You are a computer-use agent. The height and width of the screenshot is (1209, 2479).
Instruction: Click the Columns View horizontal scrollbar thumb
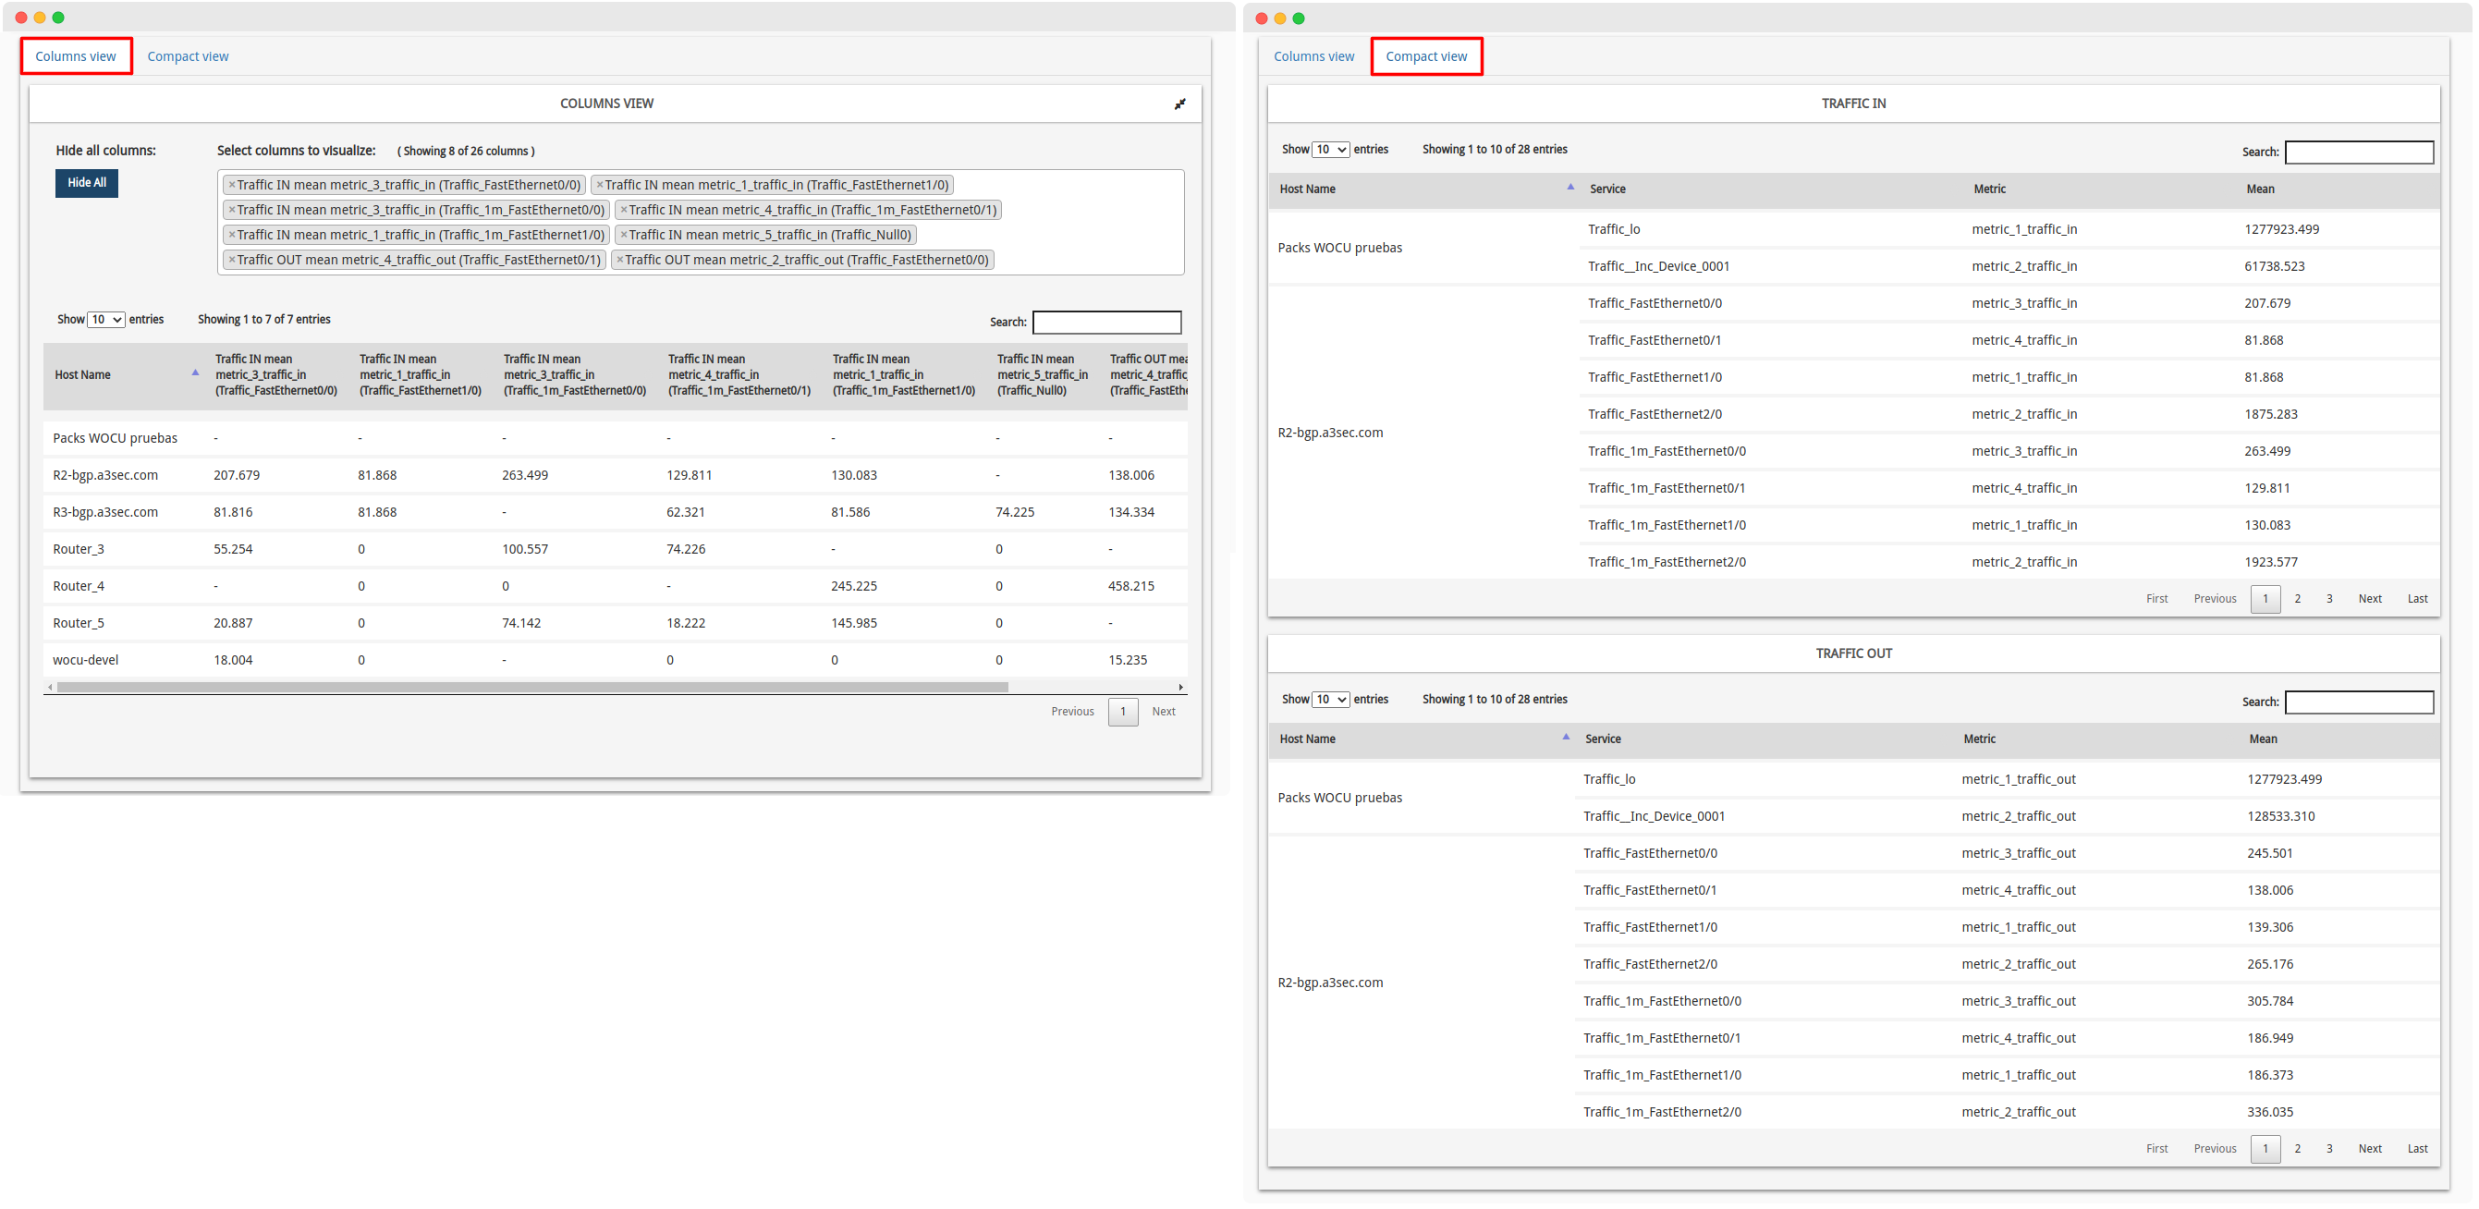coord(532,688)
